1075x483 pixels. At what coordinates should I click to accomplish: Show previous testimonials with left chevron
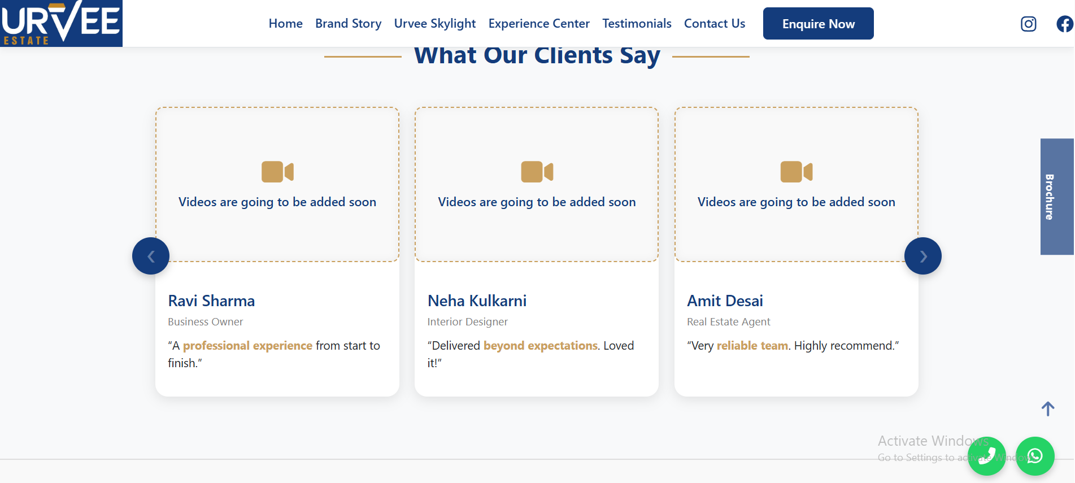(x=151, y=256)
